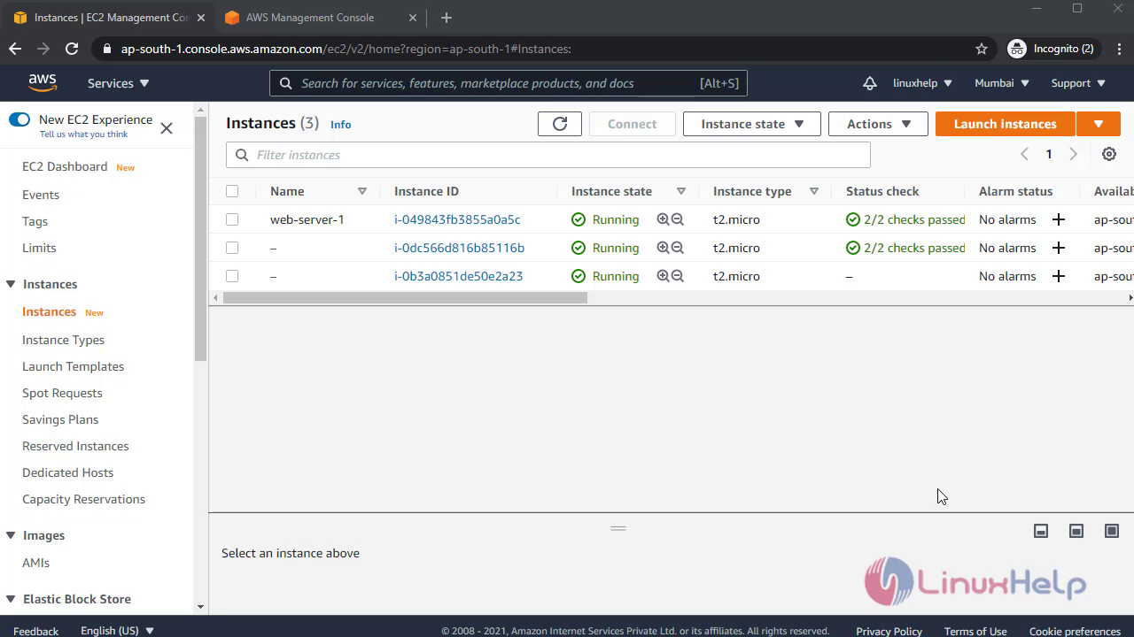Viewport: 1134px width, 637px height.
Task: Open the Info link beside Instances
Action: point(341,125)
